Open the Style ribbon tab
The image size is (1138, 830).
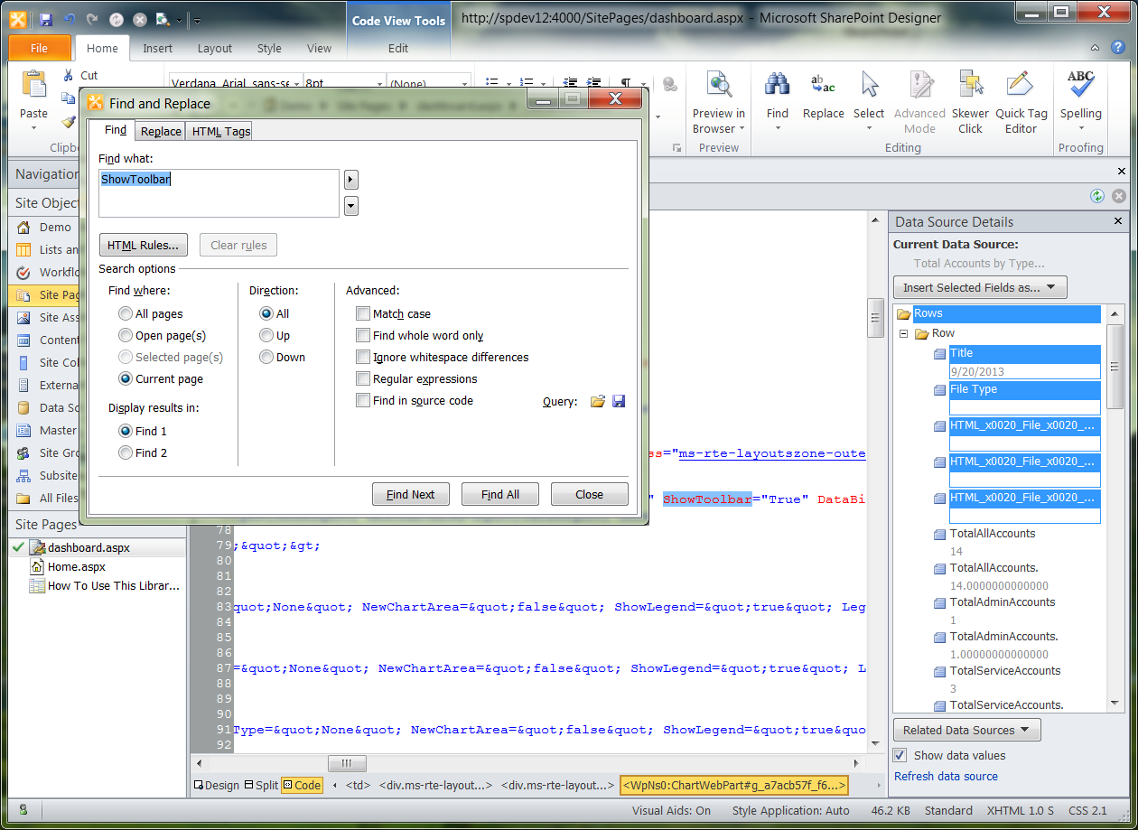269,49
